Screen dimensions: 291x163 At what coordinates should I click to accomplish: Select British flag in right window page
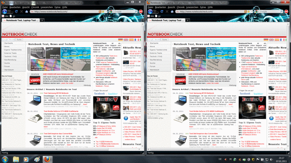pos(271,39)
